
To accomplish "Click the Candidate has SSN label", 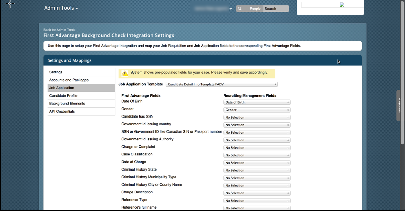I will click(137, 117).
